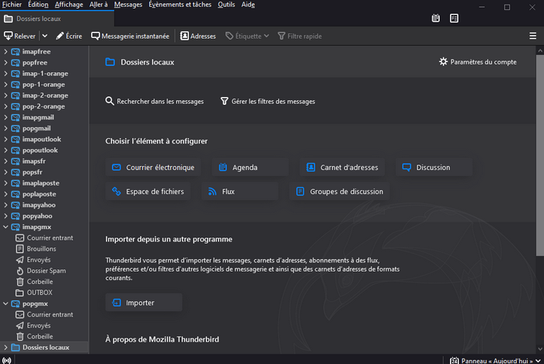This screenshot has height=364, width=544.
Task: Click the Carnet d'adresses contact icon
Action: pyautogui.click(x=311, y=168)
